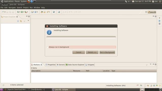162x91 pixels.
Task: Click the green Run toolbar icon
Action: coord(22,12)
